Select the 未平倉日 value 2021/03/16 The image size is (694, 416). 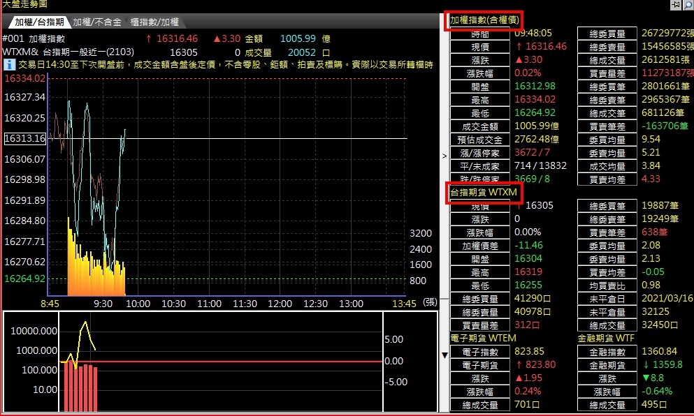coord(667,299)
